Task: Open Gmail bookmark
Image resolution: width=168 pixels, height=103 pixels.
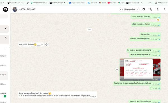Action: pos(102,3)
